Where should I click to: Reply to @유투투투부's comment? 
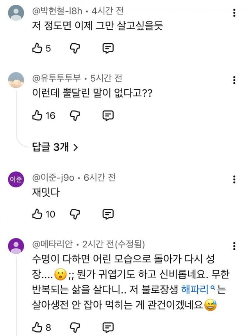point(108,116)
